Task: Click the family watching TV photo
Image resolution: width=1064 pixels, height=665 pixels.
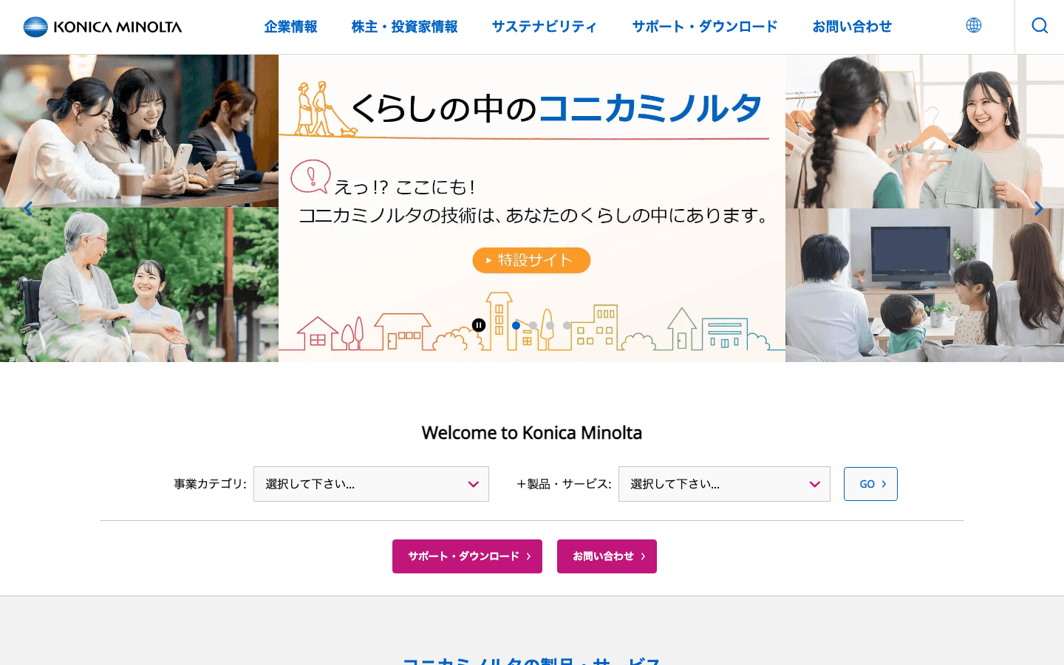Action: (x=924, y=285)
